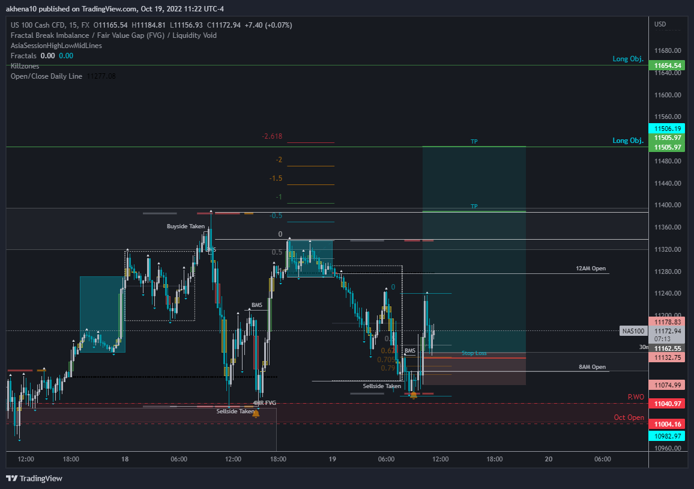Viewport: 694px width, 489px height.
Task: Select the 12AM Open line label
Action: [590, 269]
